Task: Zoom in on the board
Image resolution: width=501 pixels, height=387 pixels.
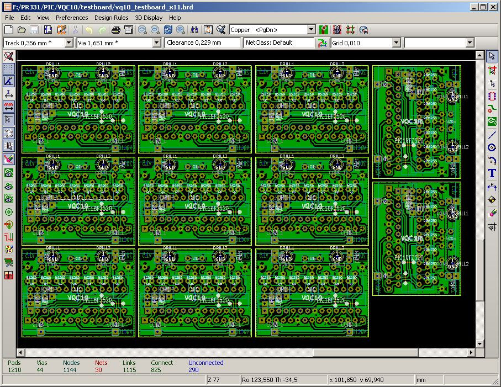Action: [x=143, y=30]
